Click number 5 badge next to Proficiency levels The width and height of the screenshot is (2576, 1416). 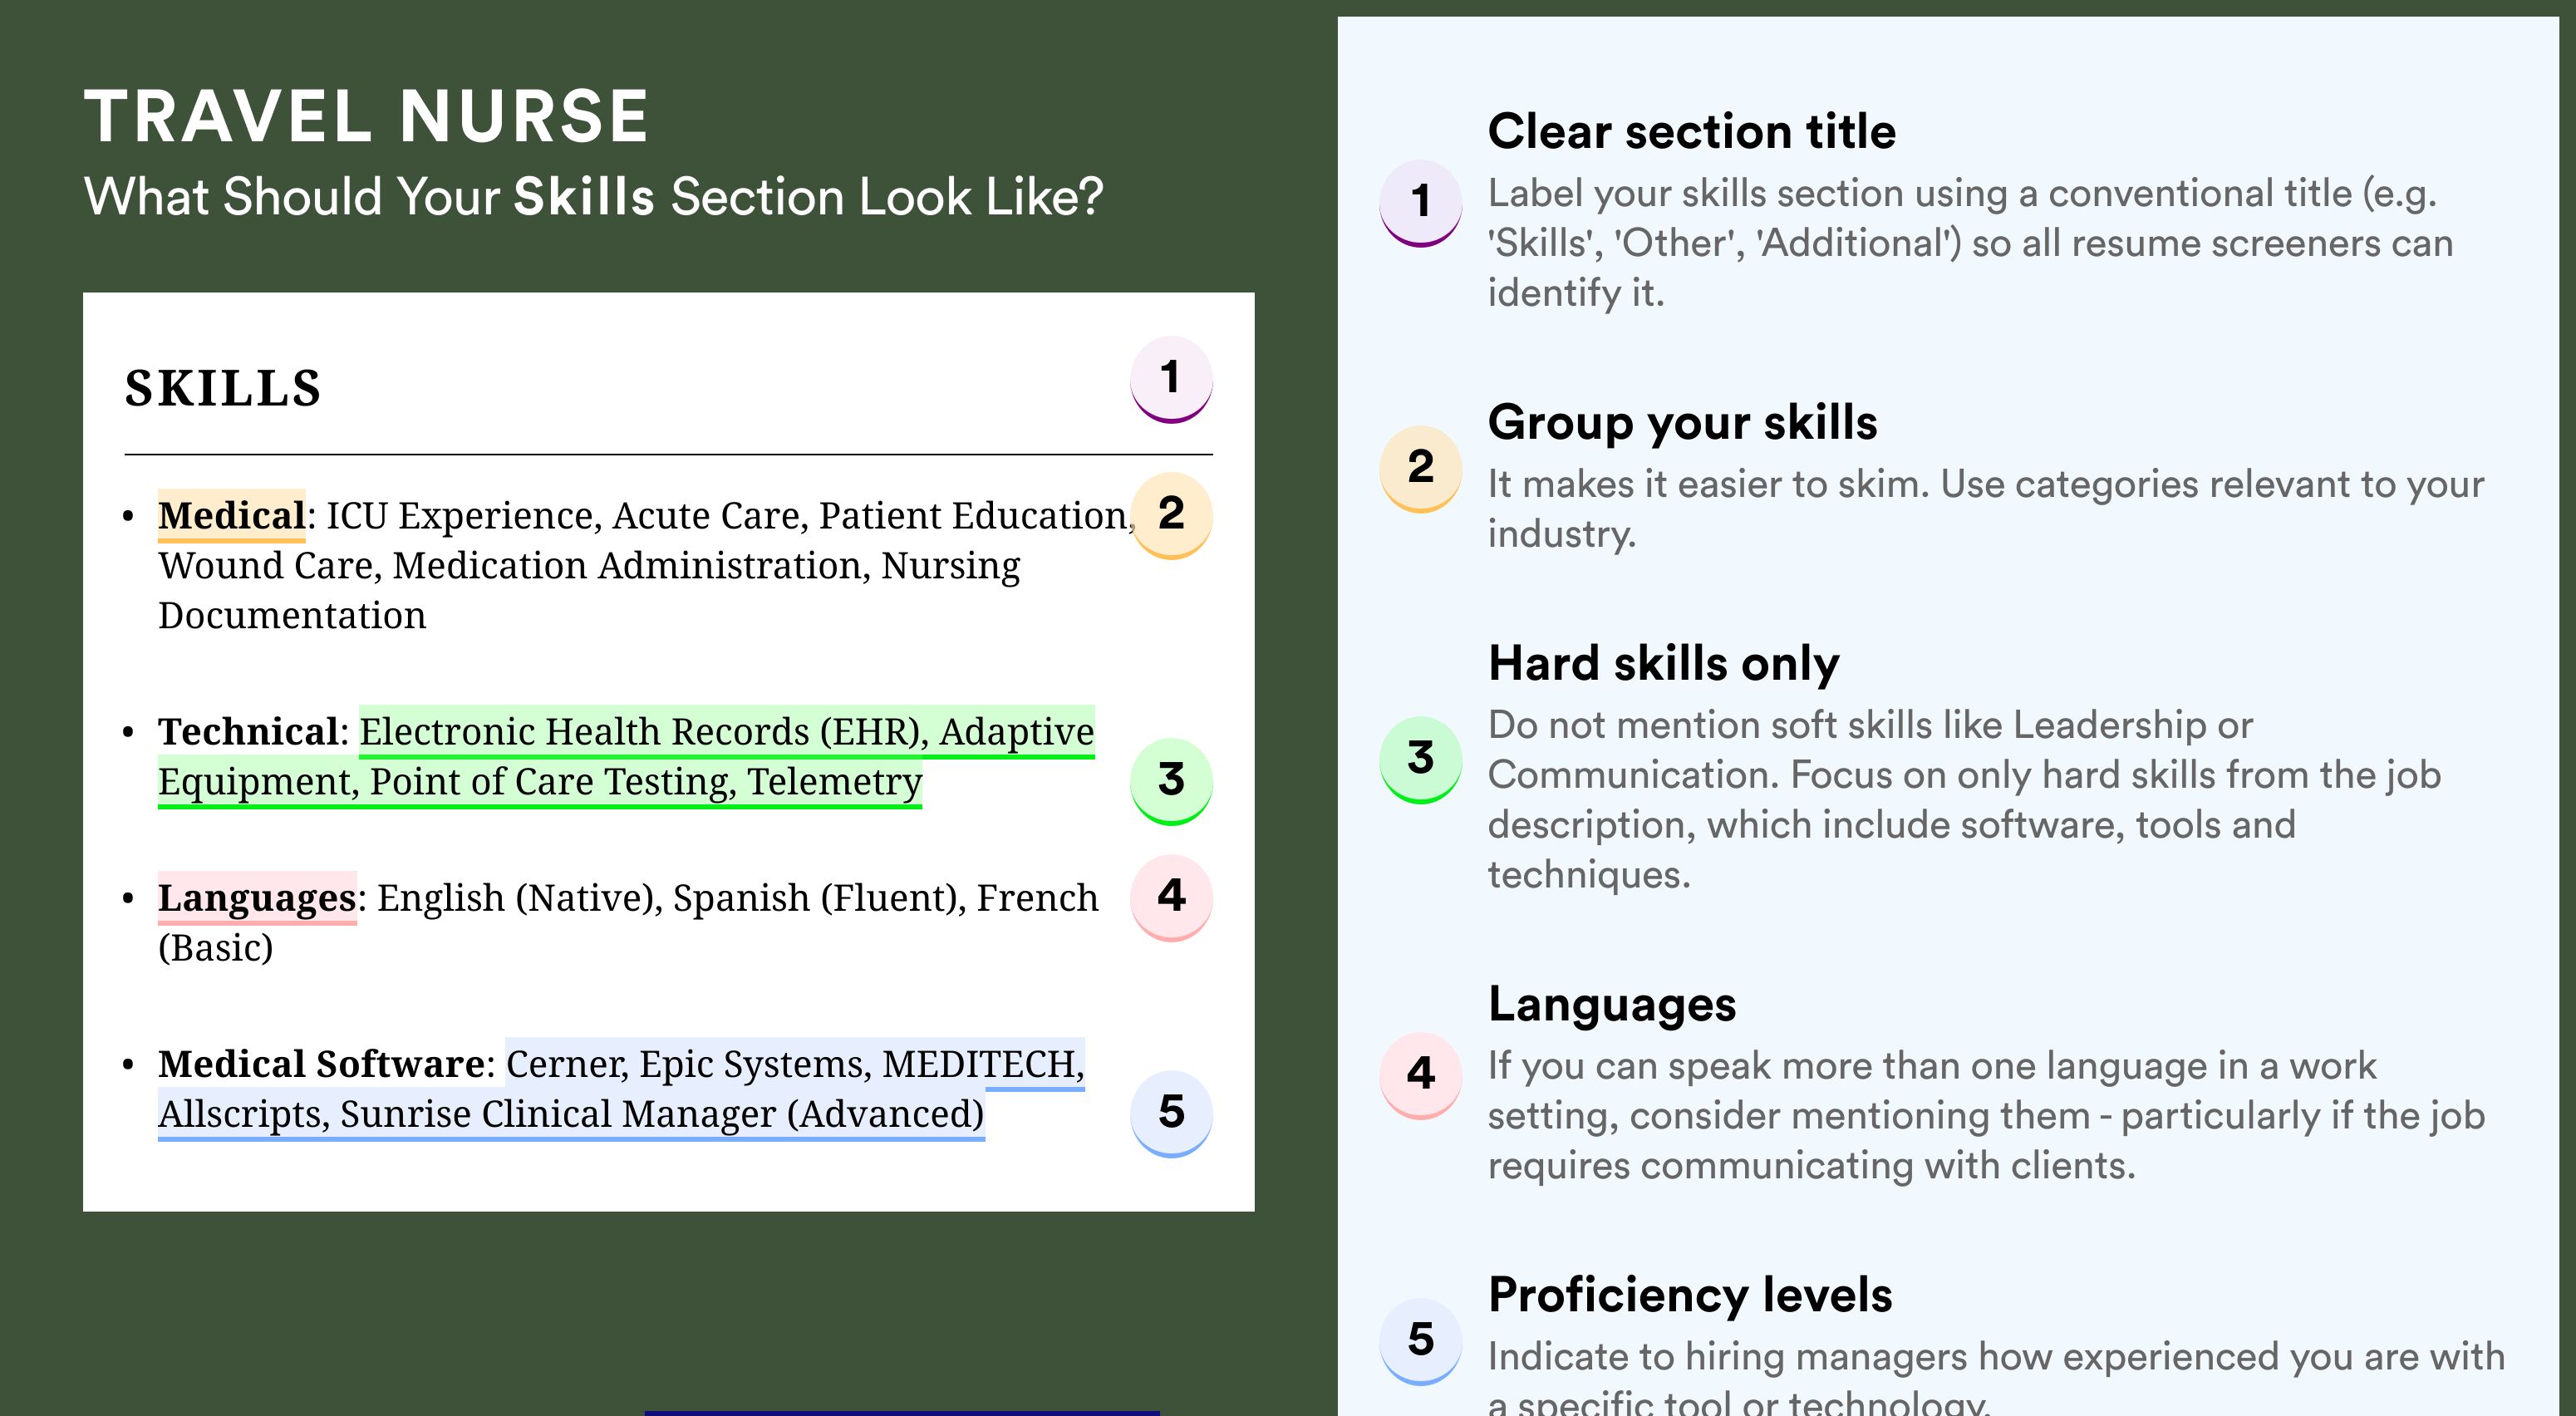click(1421, 1342)
